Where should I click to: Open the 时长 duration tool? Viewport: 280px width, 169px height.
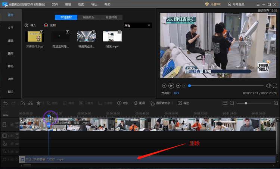pyautogui.click(x=123, y=103)
